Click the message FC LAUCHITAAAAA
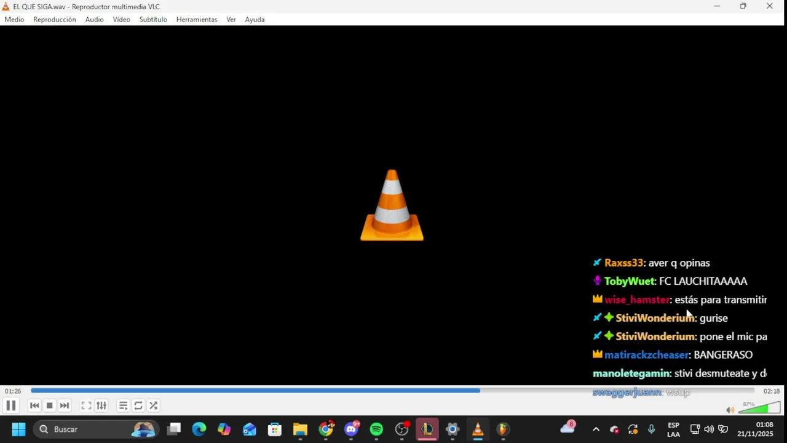This screenshot has height=443, width=787. (703, 281)
